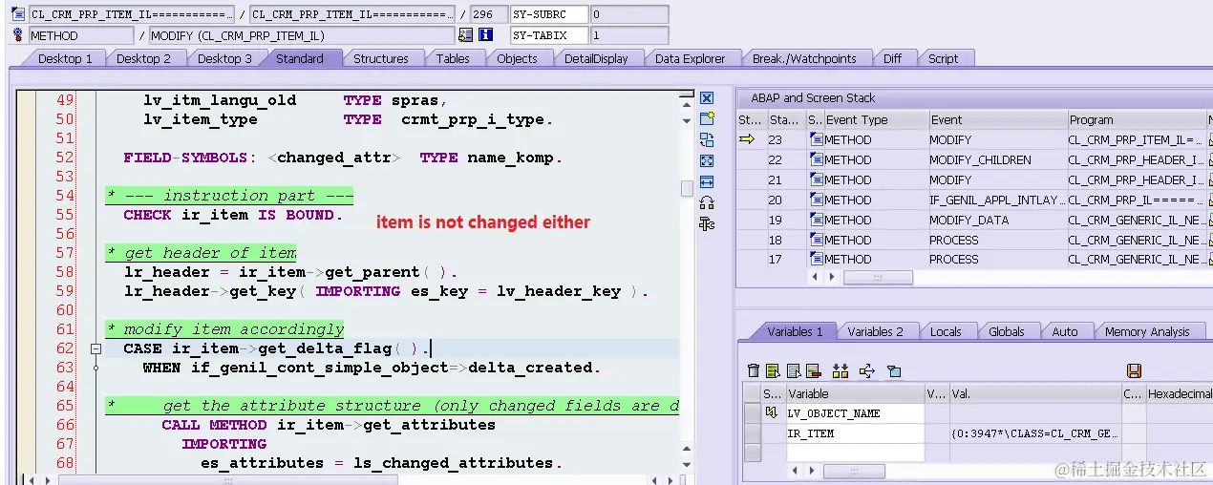Click the change icon beside LV_OBJECT_NAME
Viewport: 1213px width, 485px height.
click(x=771, y=413)
